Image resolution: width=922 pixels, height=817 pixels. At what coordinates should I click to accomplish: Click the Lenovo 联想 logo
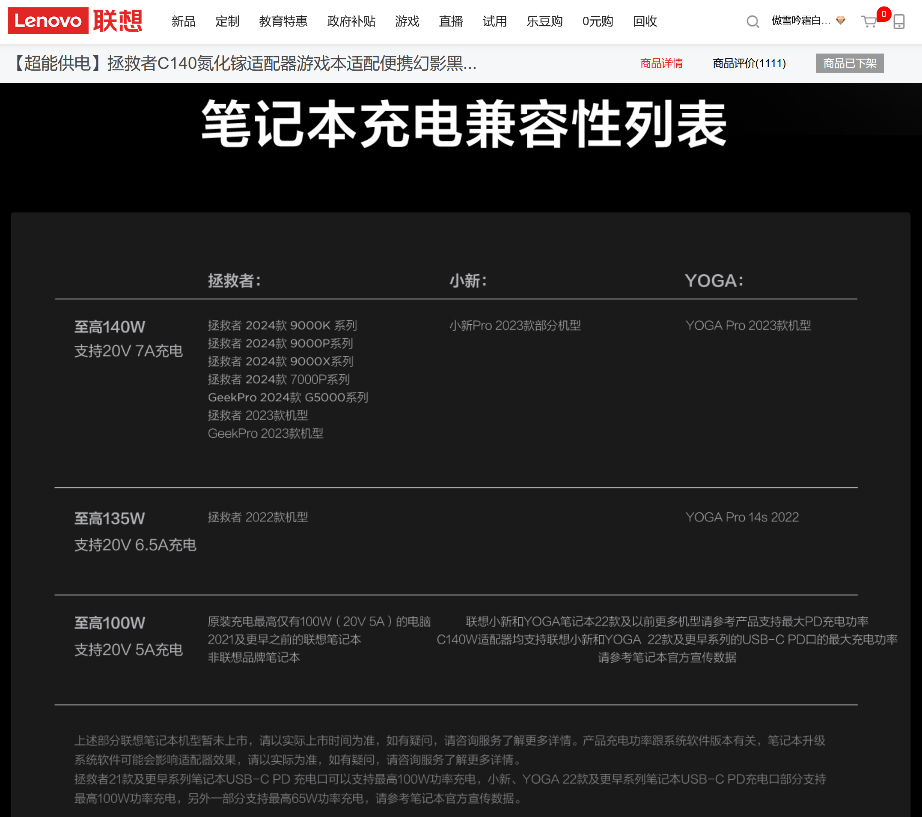pyautogui.click(x=75, y=21)
